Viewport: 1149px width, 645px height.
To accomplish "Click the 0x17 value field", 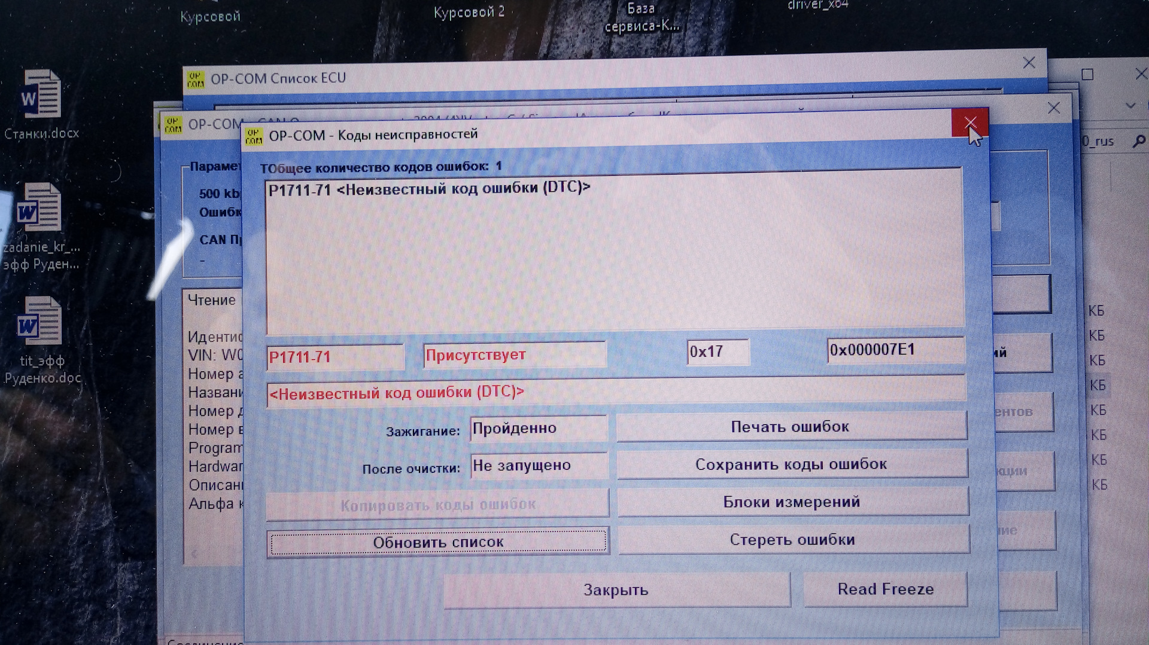I will (x=718, y=351).
